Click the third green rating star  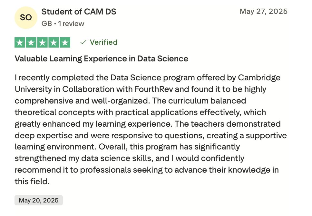coord(43,42)
